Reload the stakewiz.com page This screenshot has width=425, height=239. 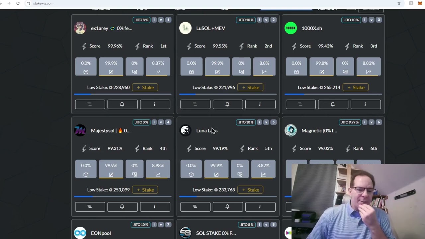coord(18,3)
